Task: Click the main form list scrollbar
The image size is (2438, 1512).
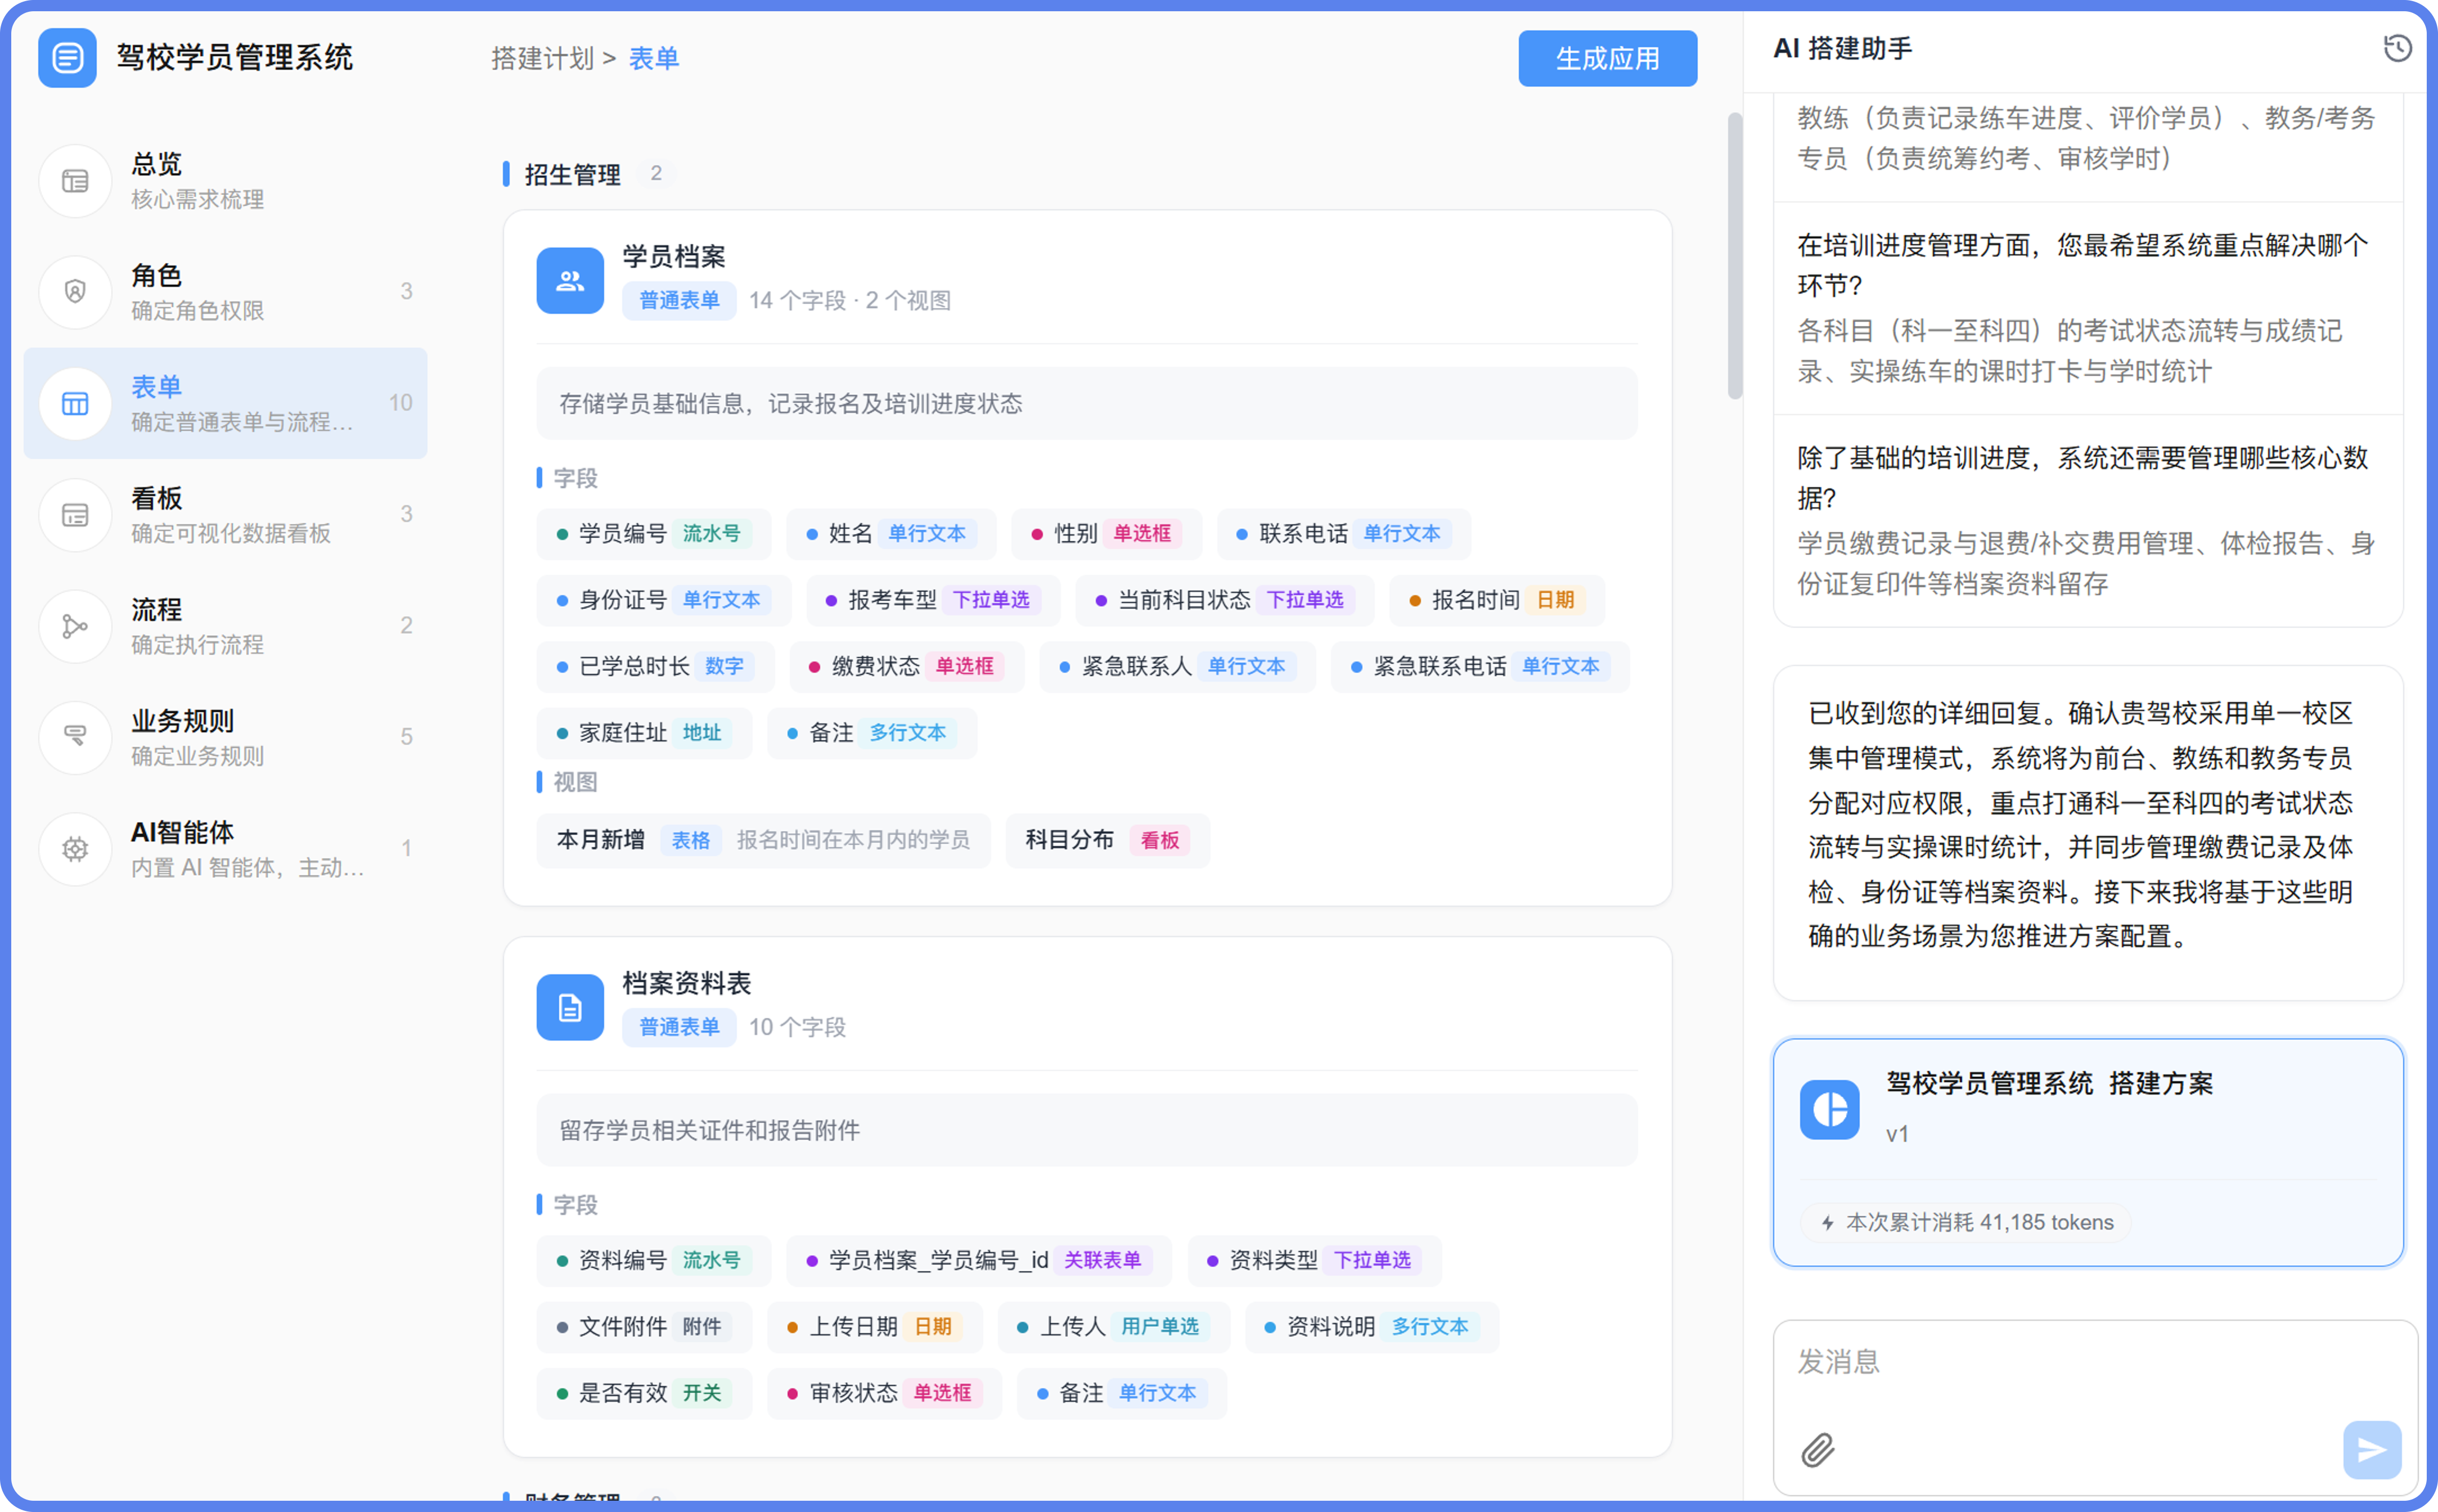Action: [1735, 256]
